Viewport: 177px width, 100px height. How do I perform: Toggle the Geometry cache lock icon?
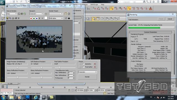coord(80,64)
